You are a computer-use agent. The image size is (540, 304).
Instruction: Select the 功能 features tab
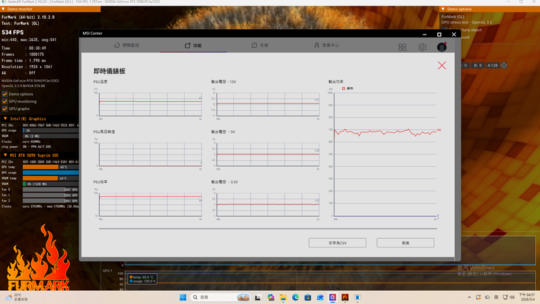[x=193, y=46]
